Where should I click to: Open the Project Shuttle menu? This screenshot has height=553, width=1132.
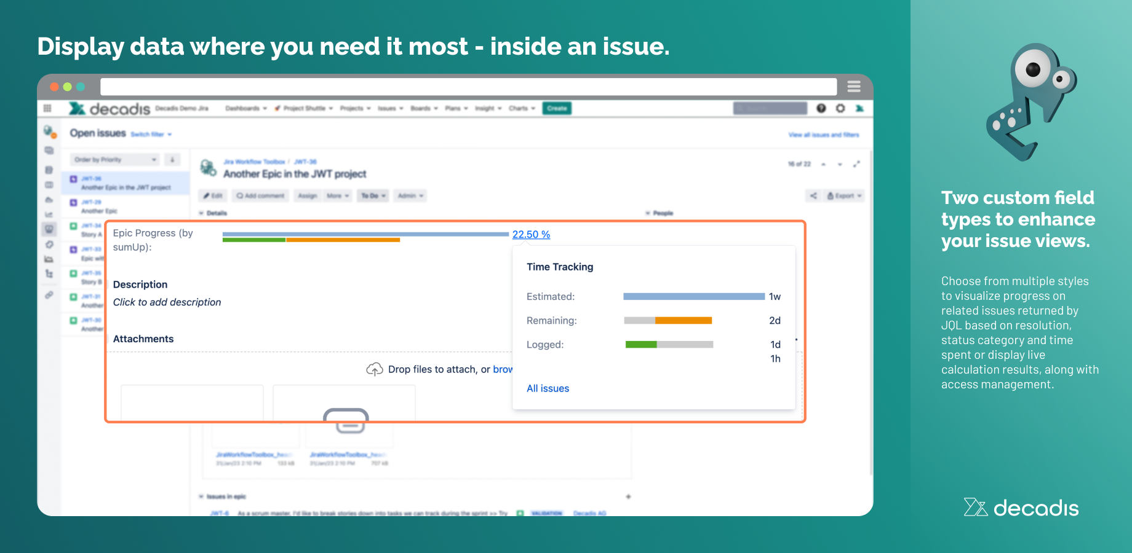point(304,109)
